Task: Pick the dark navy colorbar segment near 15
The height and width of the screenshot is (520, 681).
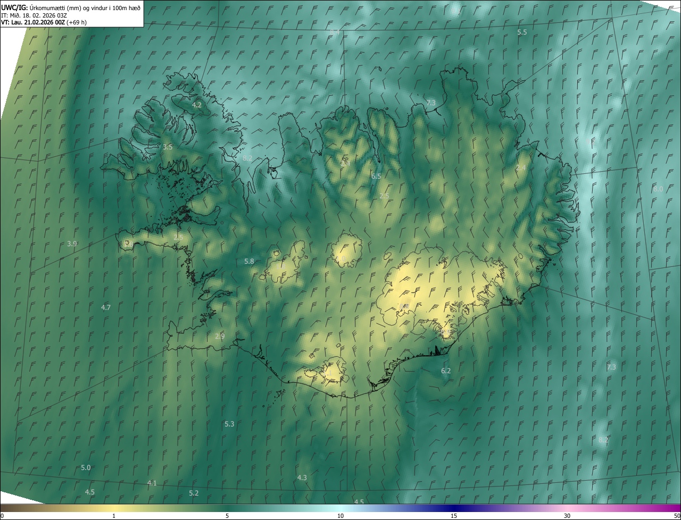Action: coord(454,508)
